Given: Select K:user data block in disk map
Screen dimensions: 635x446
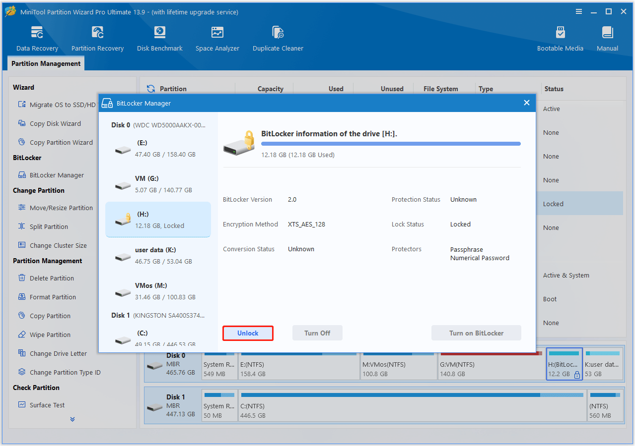Looking at the screenshot, I should 602,364.
